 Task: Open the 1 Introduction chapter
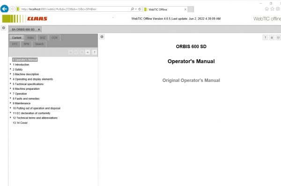click(21, 64)
